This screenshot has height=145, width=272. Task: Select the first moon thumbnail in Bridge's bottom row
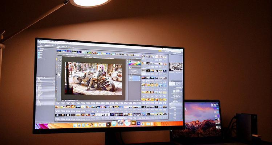(x=58, y=115)
